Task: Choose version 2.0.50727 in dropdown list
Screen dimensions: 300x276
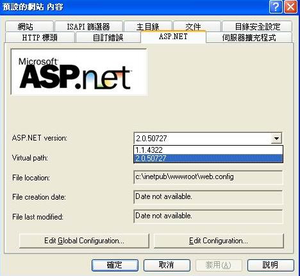Action: tap(208, 159)
